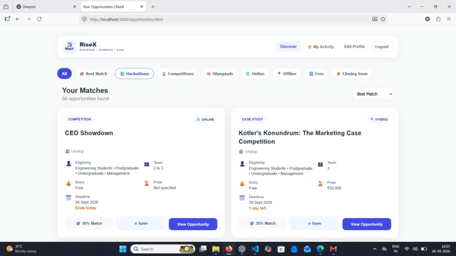Click eligibility person icon on CEO Showdown
Screen dimensions: 456x256
pos(68,163)
